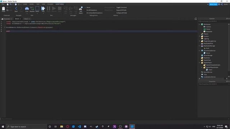
Task: Start the game with Play
Action: [x=43, y=9]
